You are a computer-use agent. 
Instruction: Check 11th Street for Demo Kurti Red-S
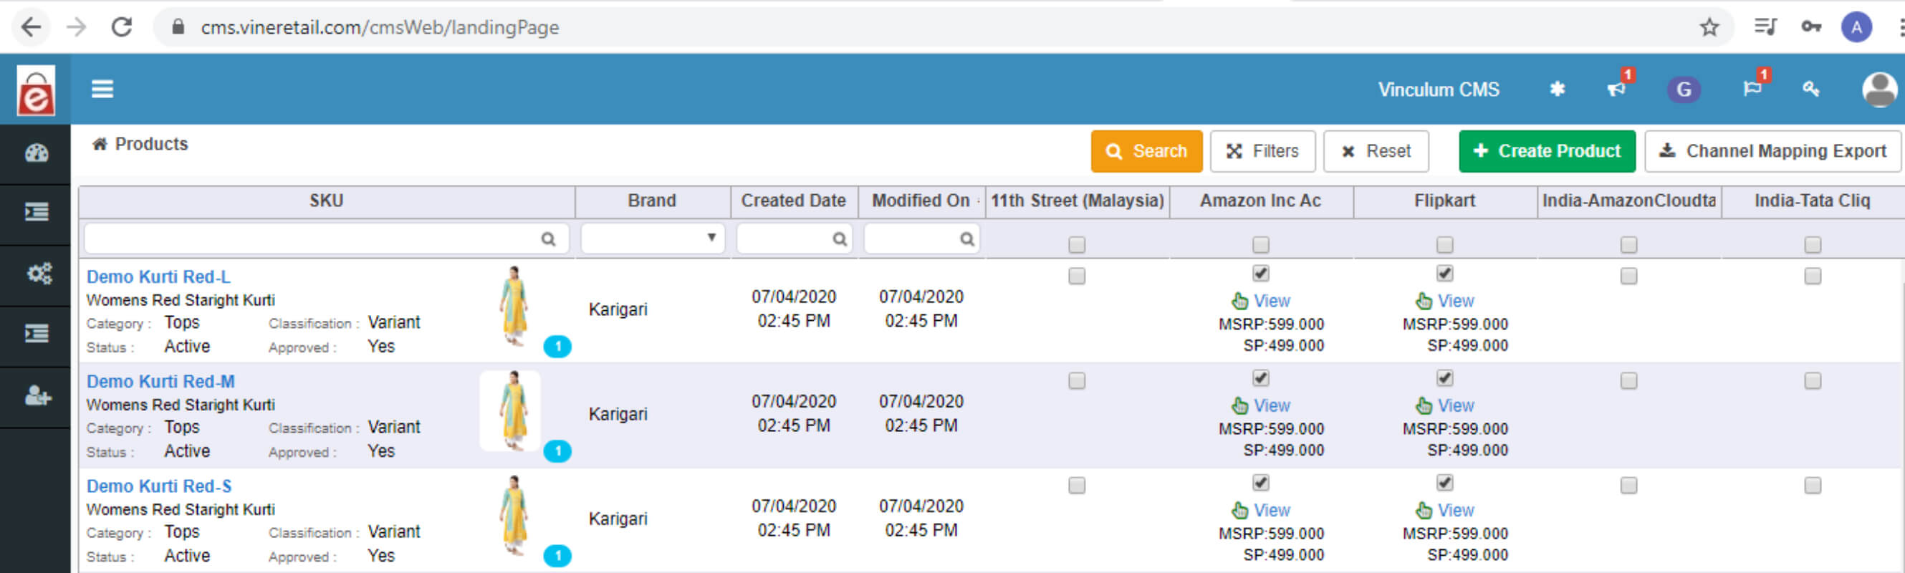point(1077,485)
